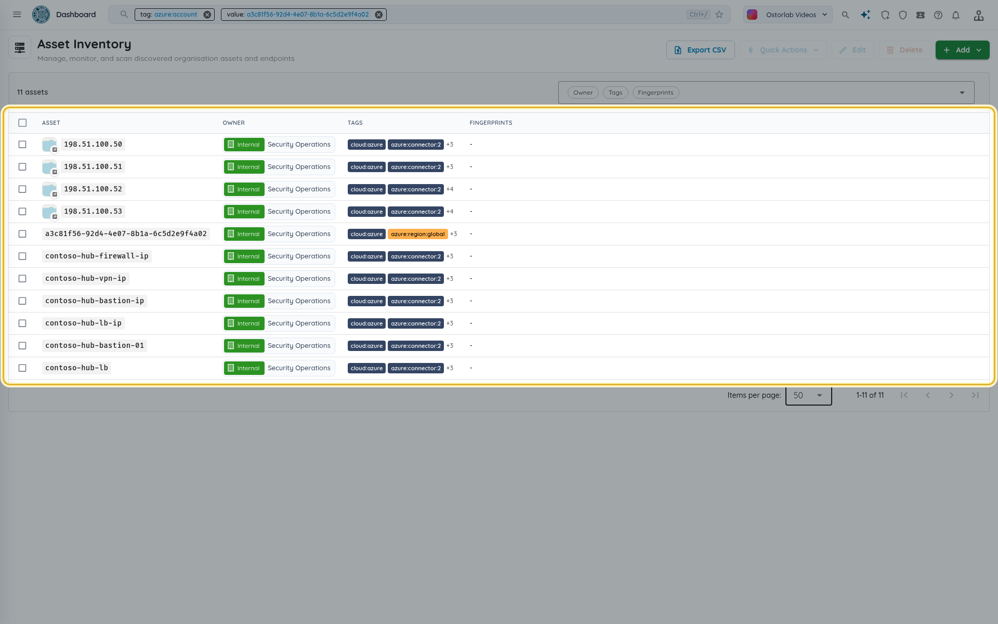This screenshot has width=998, height=624.
Task: Check the row for contoso-hub-firewall-ip
Action: pos(22,256)
